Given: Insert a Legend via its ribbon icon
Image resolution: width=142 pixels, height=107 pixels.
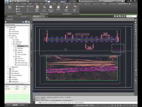Looking at the screenshot, I should (58, 8).
